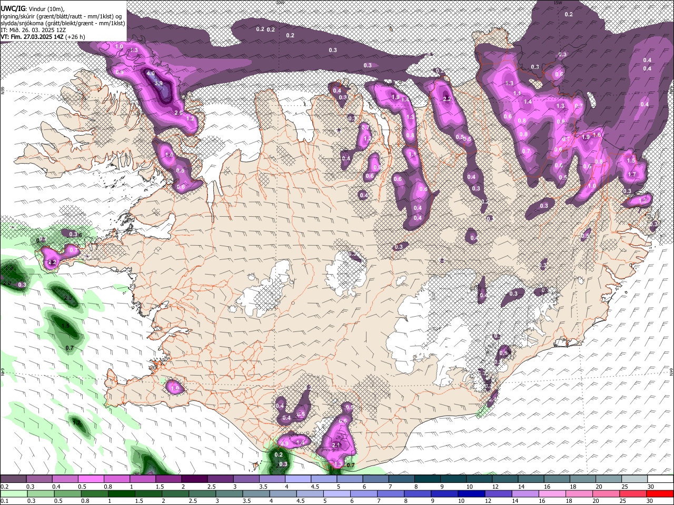Select the dark magenta snow swatch between 1.5 and 2

point(168,479)
